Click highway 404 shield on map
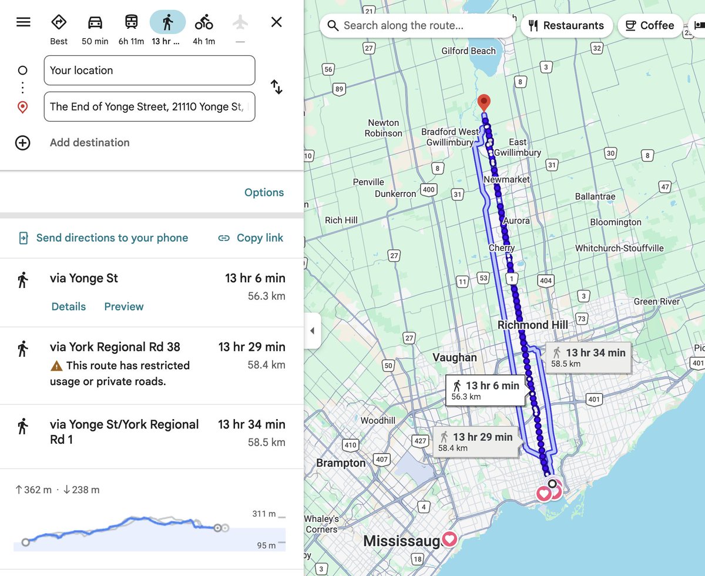Image resolution: width=705 pixels, height=576 pixels. [546, 281]
